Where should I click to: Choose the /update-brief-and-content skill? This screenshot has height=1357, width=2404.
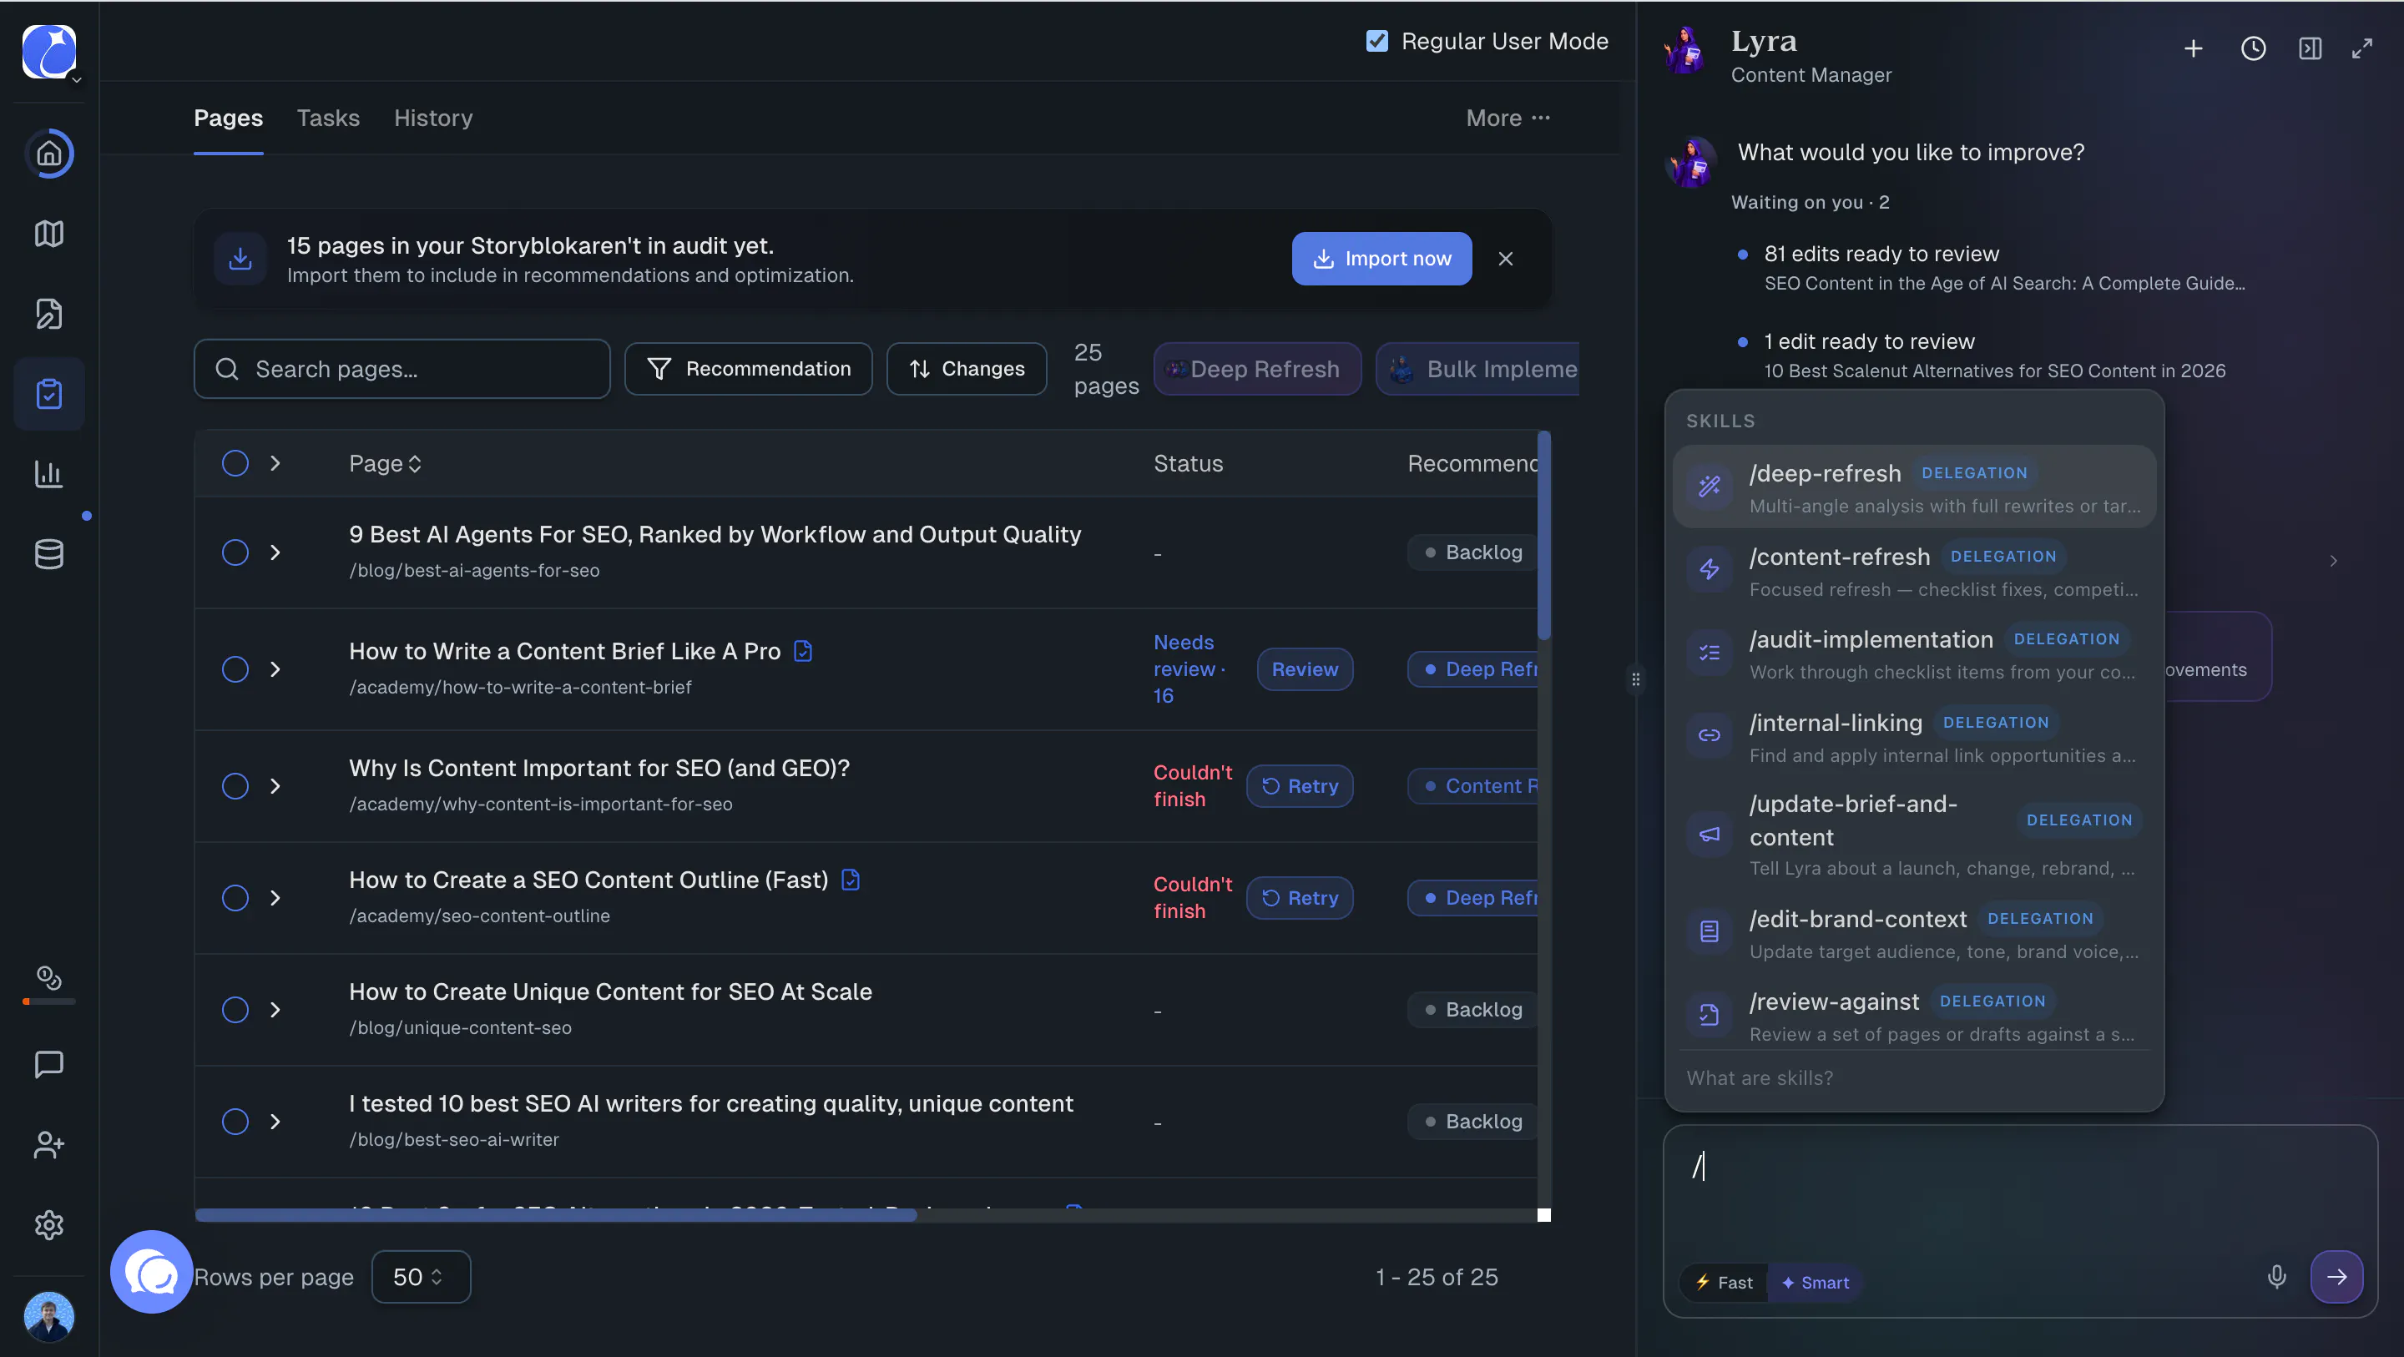1914,835
